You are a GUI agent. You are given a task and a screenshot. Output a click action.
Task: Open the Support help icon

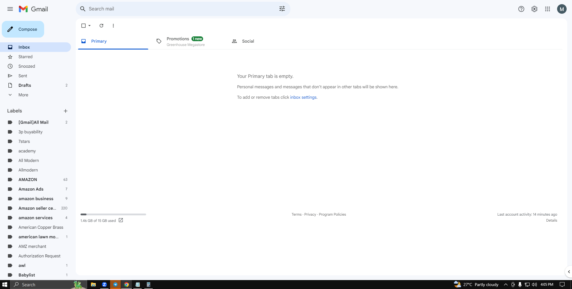521,9
